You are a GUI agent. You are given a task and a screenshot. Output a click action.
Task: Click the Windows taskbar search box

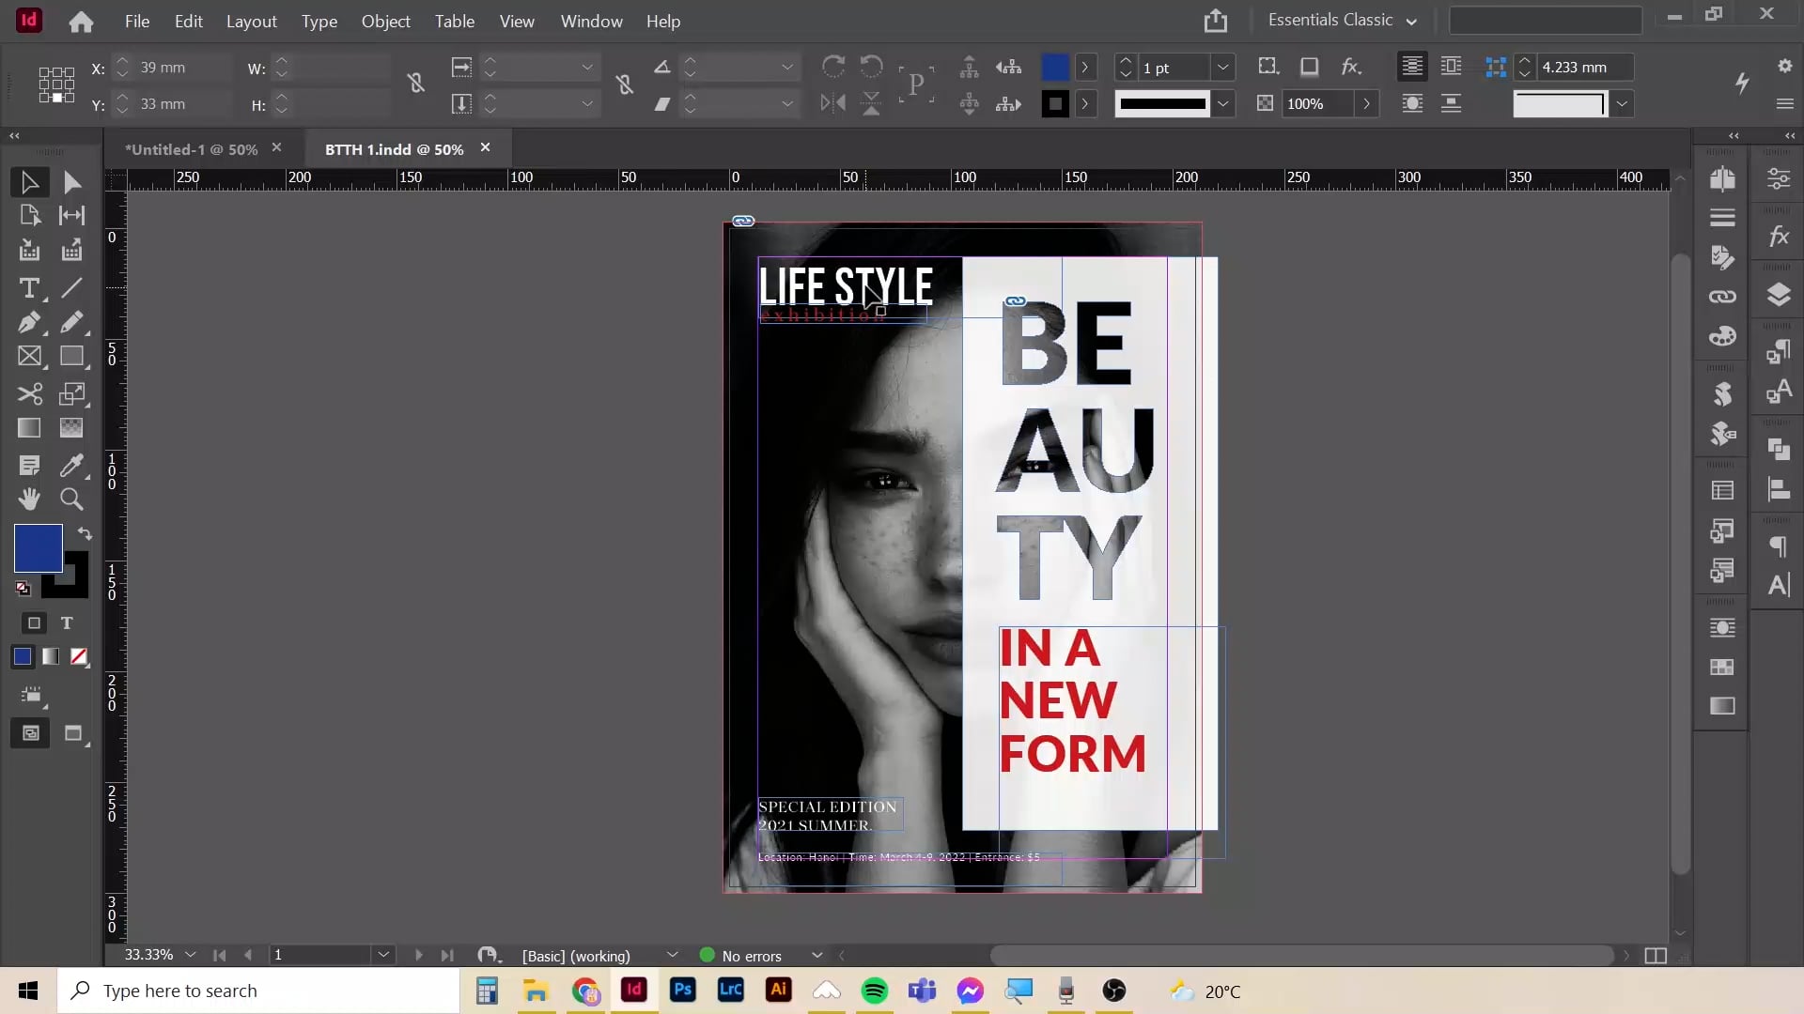pyautogui.click(x=258, y=991)
